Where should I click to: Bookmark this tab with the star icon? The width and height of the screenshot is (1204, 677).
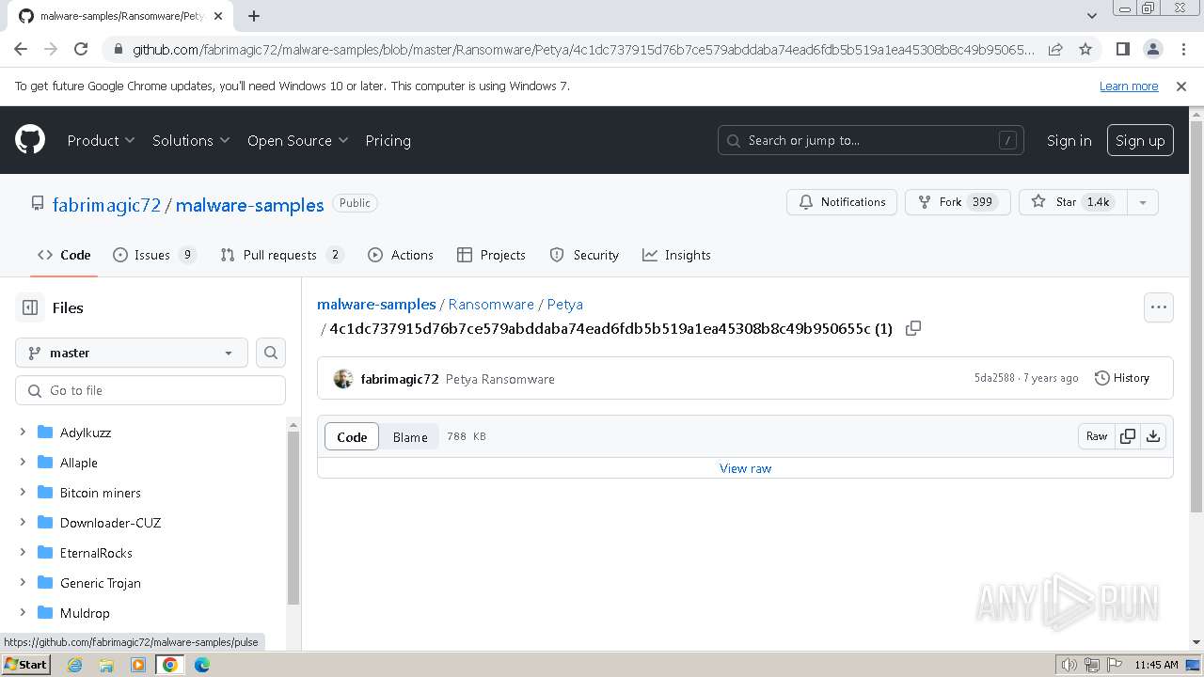coord(1085,49)
